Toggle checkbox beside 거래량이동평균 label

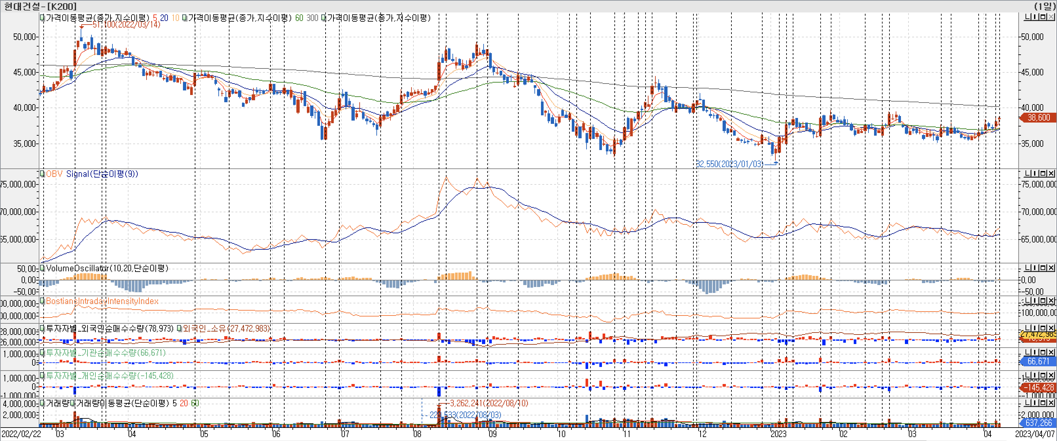click(72, 403)
